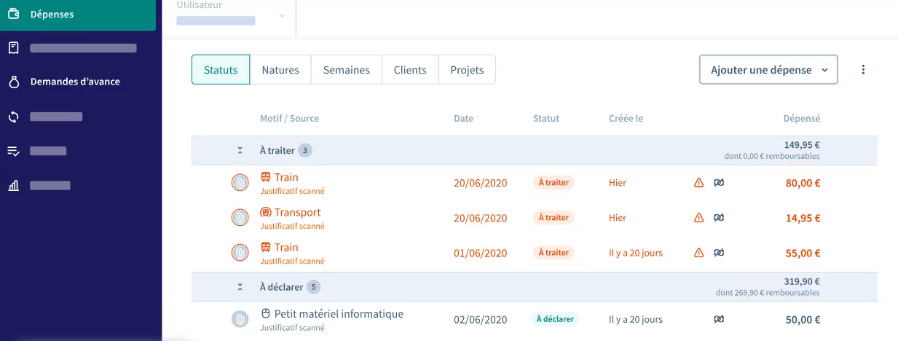The width and height of the screenshot is (898, 341).
Task: Open Demandes d'avance in the sidebar
Action: pos(75,82)
